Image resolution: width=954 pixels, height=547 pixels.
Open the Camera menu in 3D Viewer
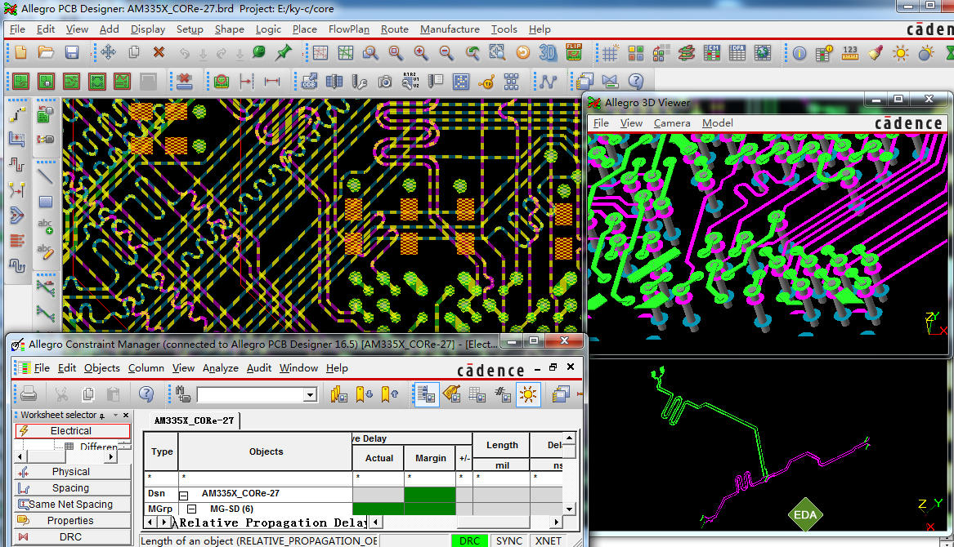point(672,122)
